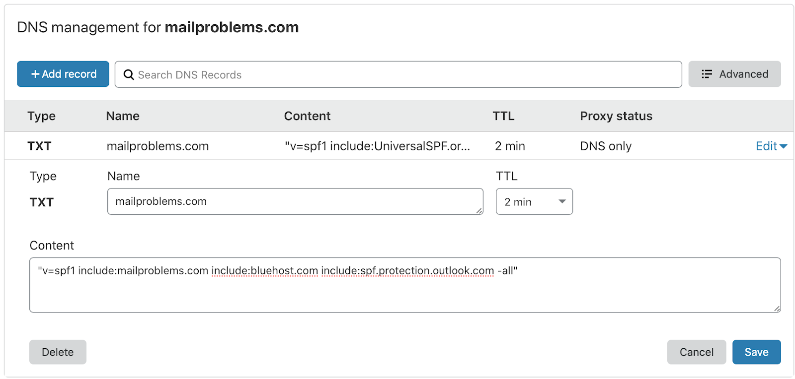Open the TTL 2 min dropdown
The image size is (795, 379).
(534, 201)
